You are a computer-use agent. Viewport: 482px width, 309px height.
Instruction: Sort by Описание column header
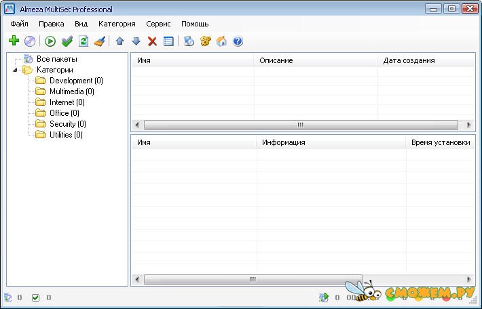[x=316, y=60]
